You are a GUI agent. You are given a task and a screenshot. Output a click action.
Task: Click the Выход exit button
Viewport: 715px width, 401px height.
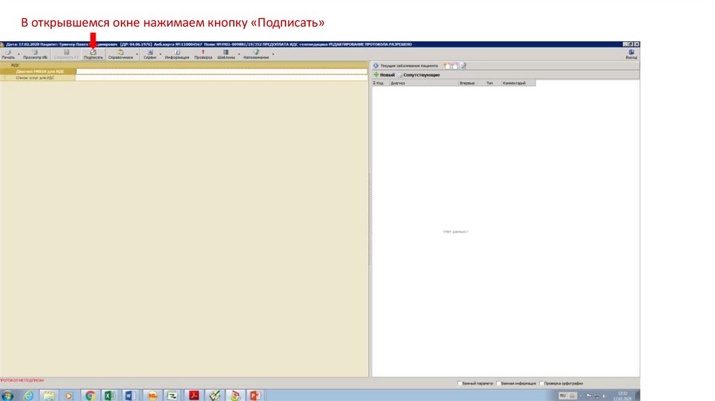[631, 54]
